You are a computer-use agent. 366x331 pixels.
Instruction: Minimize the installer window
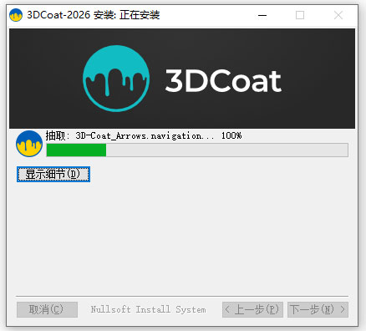tap(262, 15)
